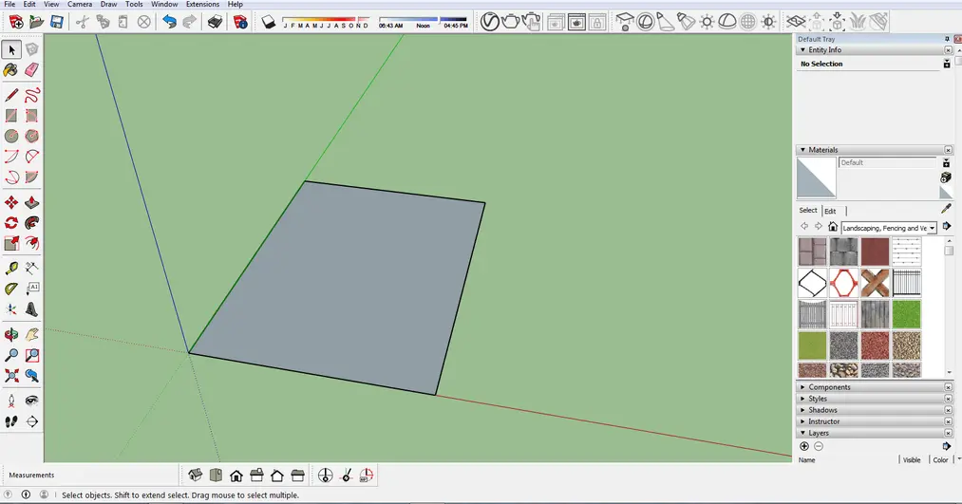Click the Zoom Extents tool
This screenshot has height=504, width=962.
coord(11,375)
